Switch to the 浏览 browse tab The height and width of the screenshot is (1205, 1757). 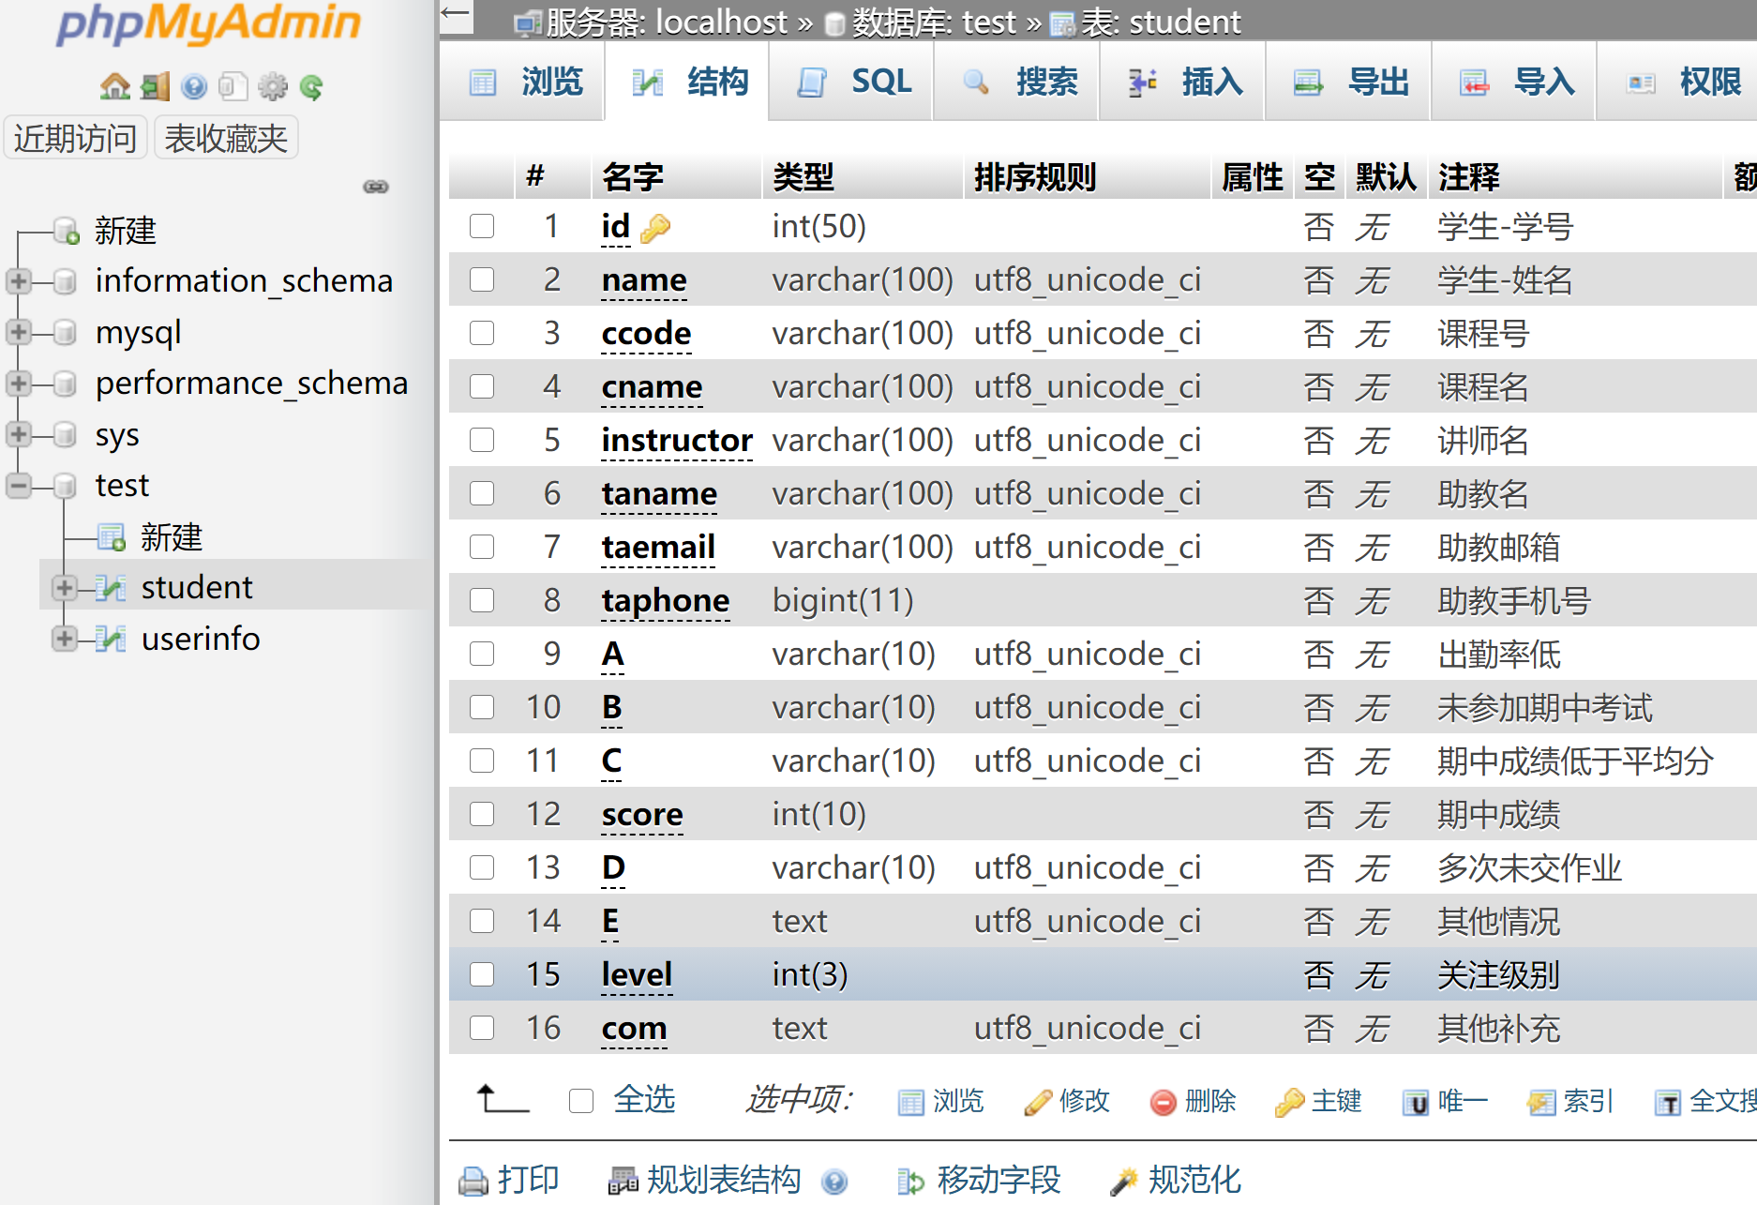click(523, 83)
